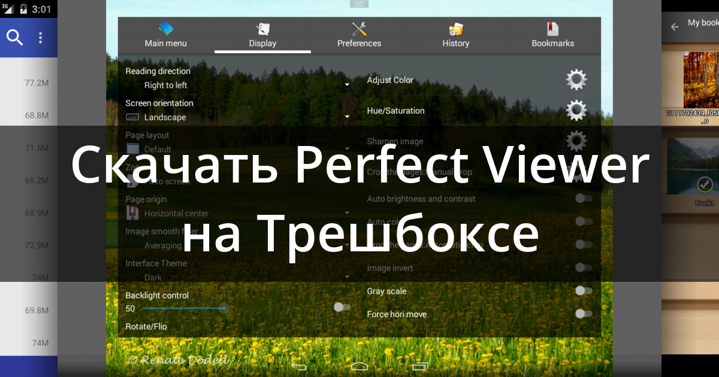Viewport: 719px width, 377px height.
Task: Open Adjust Color gear settings
Action: (576, 80)
